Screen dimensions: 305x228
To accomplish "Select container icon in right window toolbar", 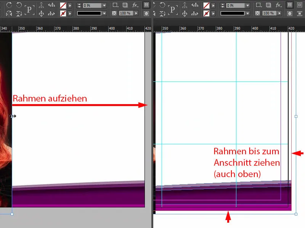I will click(185, 5).
